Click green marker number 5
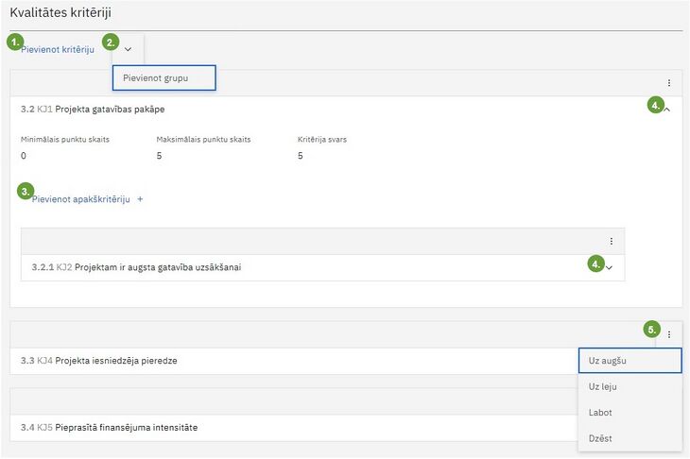690x459 pixels. [x=651, y=330]
